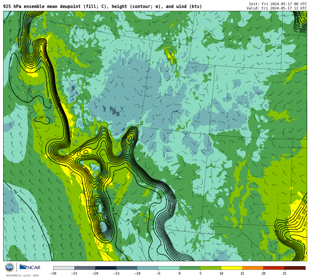Click the dark brown above-25 colorbar swatch

tap(295, 268)
